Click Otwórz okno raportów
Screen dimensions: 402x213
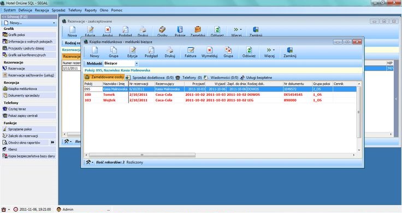(25, 143)
